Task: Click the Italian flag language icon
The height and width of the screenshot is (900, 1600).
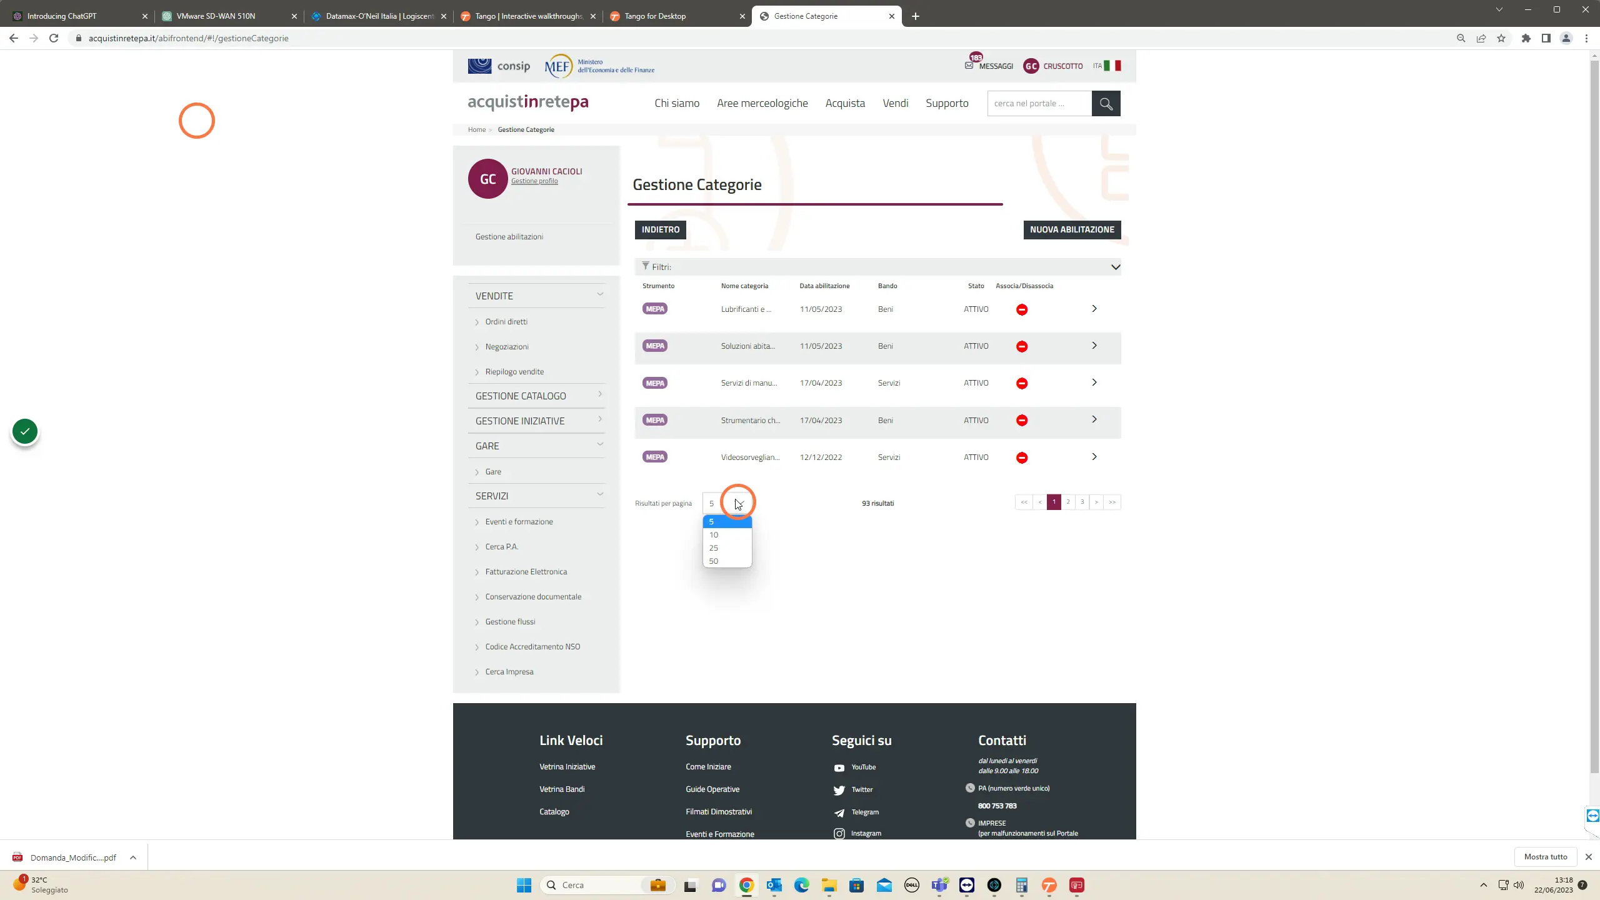Action: coord(1112,66)
